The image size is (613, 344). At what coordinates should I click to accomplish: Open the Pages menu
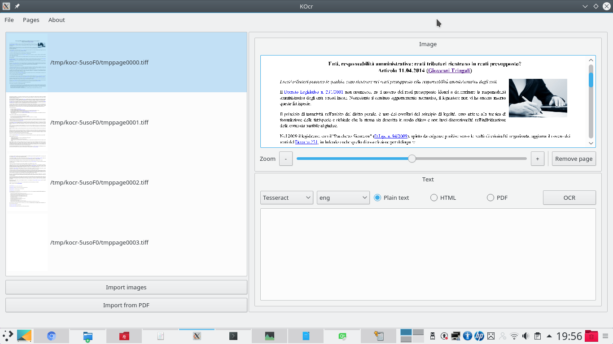pos(31,20)
